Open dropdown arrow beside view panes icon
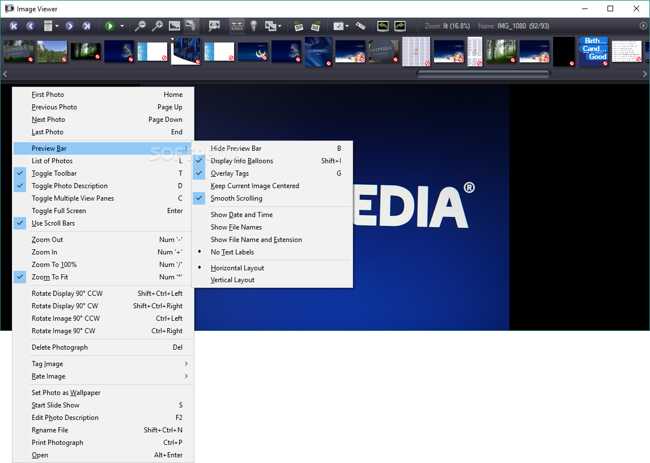The height and width of the screenshot is (463, 650). click(280, 26)
